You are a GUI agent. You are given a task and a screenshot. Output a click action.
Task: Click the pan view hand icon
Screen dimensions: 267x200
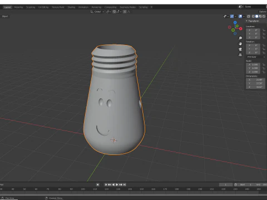coord(240,44)
